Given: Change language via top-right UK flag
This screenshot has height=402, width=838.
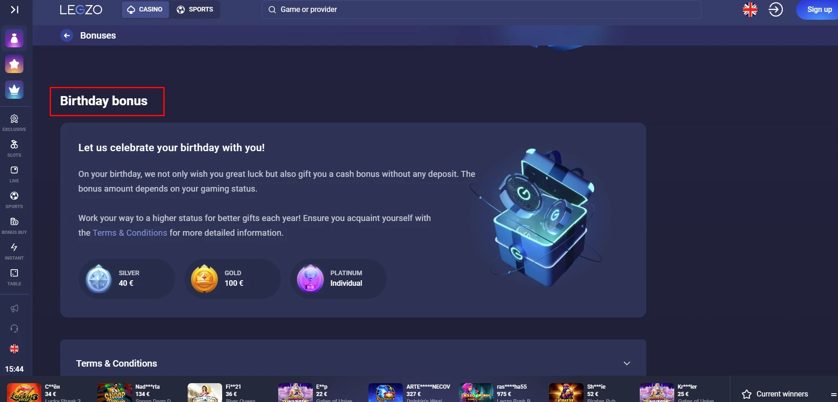Looking at the screenshot, I should point(750,10).
